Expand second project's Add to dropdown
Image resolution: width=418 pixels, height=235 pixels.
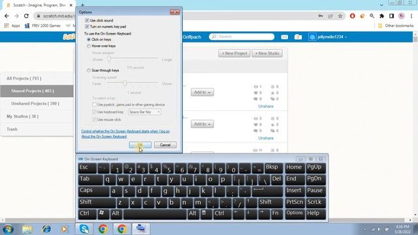coord(202,124)
